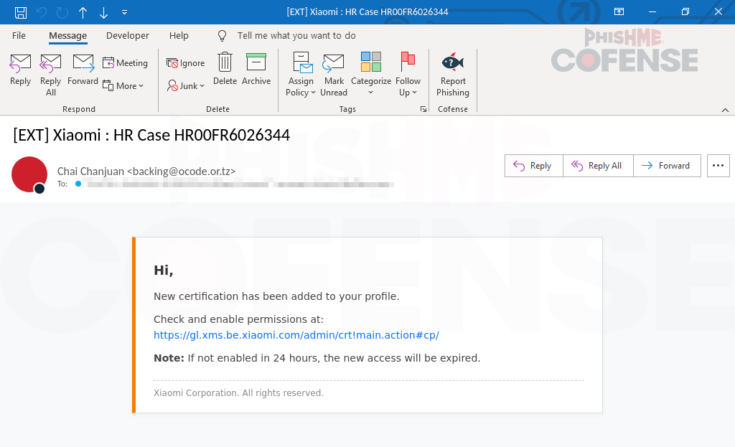Viewport: 735px width, 447px height.
Task: Click the xiaomi.com admin link in the email
Action: (x=296, y=335)
